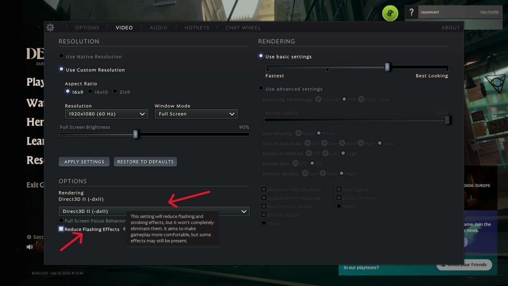The height and width of the screenshot is (286, 508).
Task: Choose the 21x9 aspect ratio
Action: coord(115,91)
